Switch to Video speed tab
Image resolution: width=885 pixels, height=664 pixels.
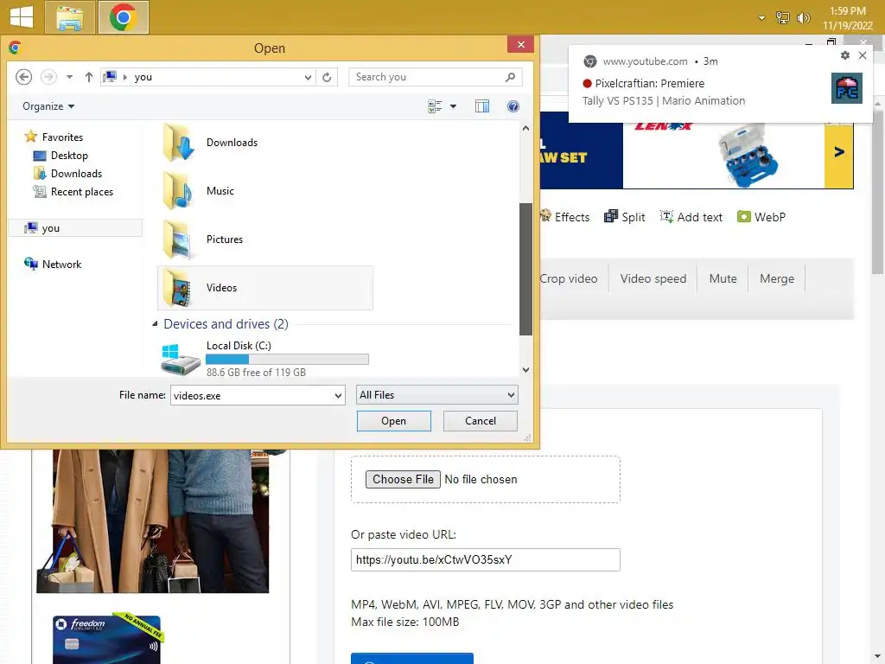653,279
